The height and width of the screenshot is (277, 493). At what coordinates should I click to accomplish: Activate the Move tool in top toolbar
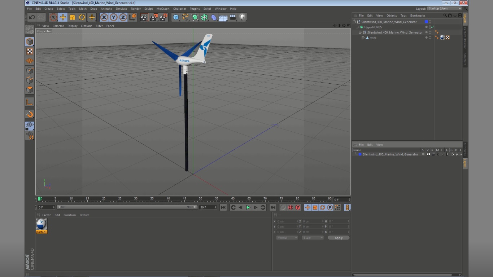pyautogui.click(x=63, y=17)
